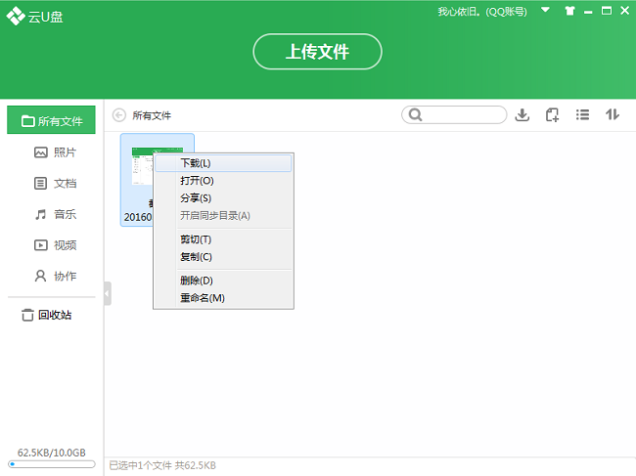
Task: Click the magnifier search icon
Action: pos(415,114)
